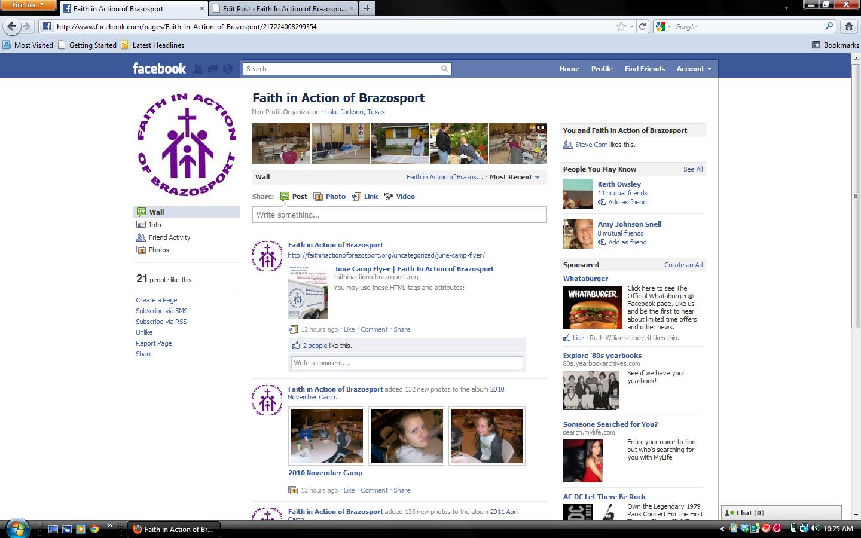Click See All in People You May Know
The width and height of the screenshot is (861, 538).
point(693,169)
